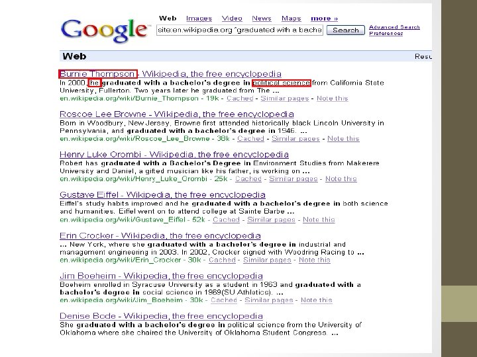Open the Images search tab
The image size is (477, 357).
199,19
